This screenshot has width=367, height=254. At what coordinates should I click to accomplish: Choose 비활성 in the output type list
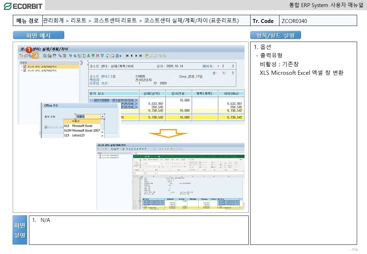point(82,121)
